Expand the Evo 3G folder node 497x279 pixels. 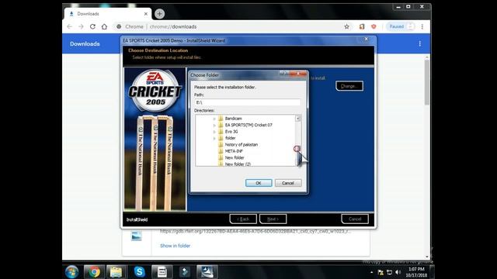point(214,132)
